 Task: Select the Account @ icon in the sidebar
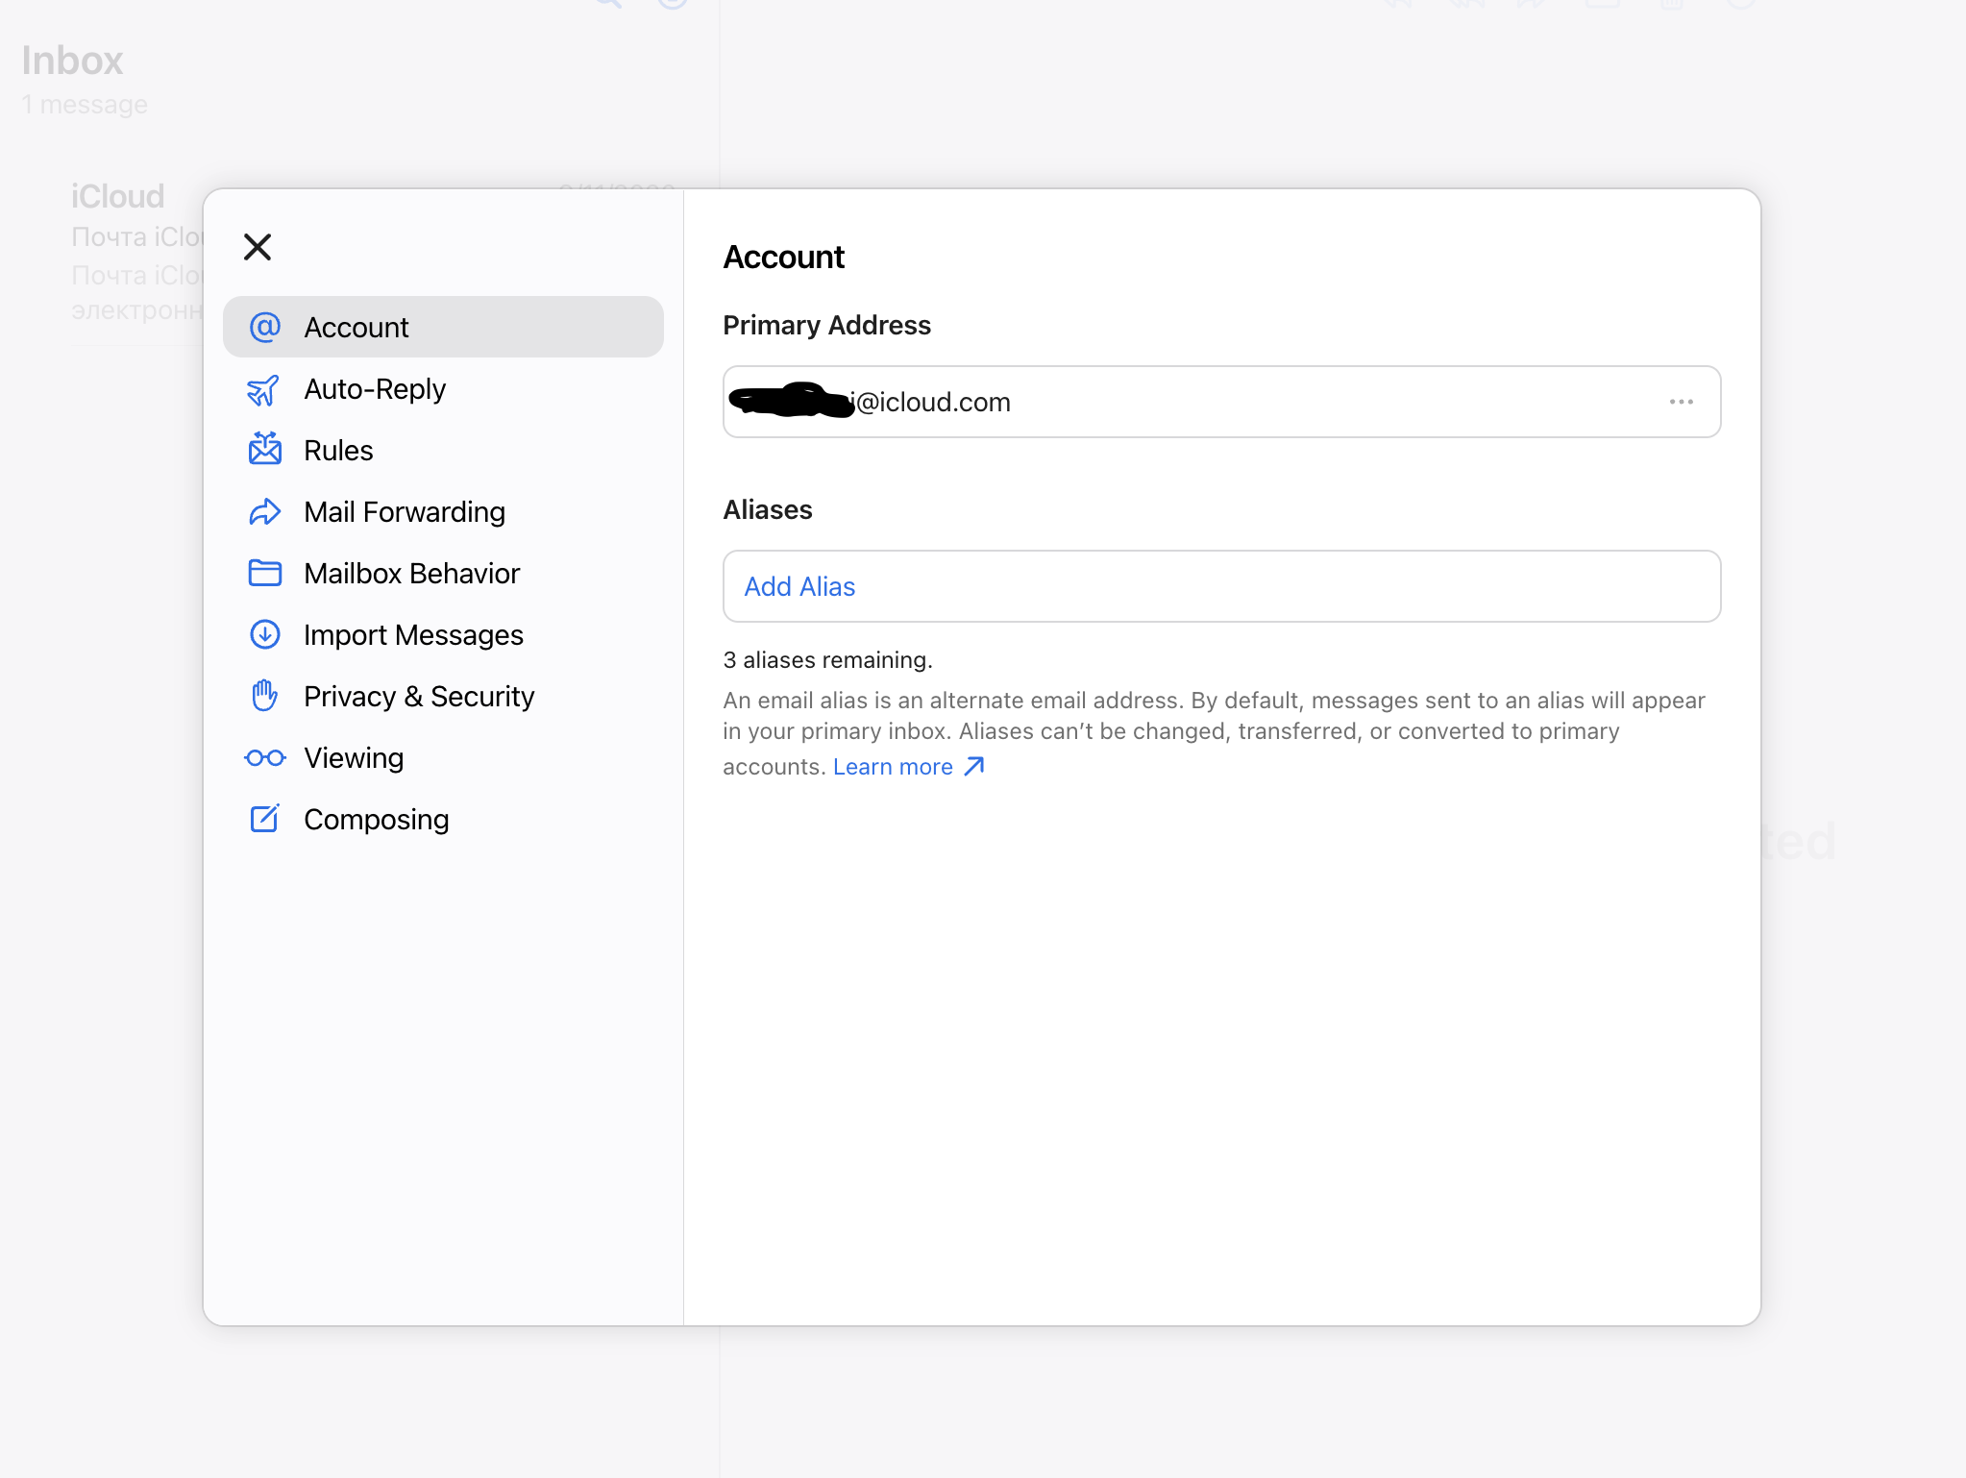pyautogui.click(x=264, y=327)
